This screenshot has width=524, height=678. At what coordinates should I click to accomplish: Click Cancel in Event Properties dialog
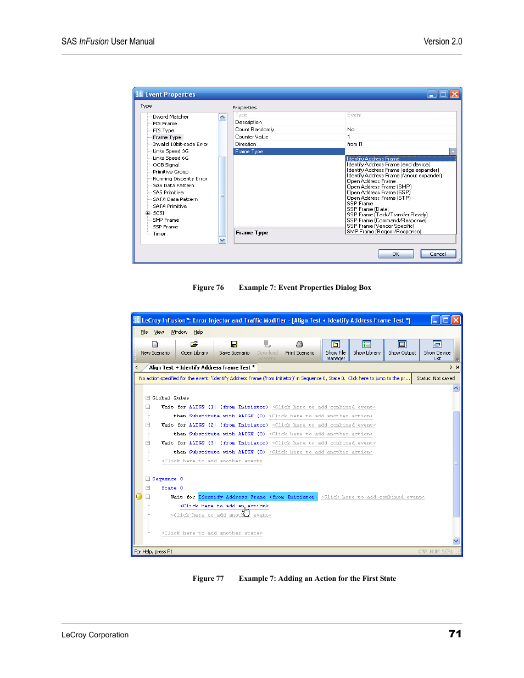pyautogui.click(x=438, y=254)
